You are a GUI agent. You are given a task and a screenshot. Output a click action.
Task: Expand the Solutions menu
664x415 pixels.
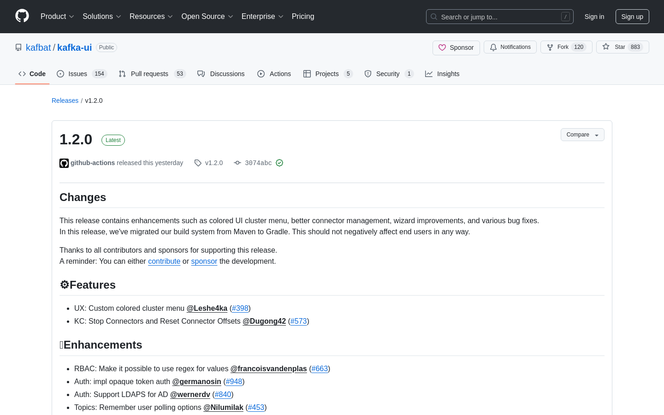point(102,17)
